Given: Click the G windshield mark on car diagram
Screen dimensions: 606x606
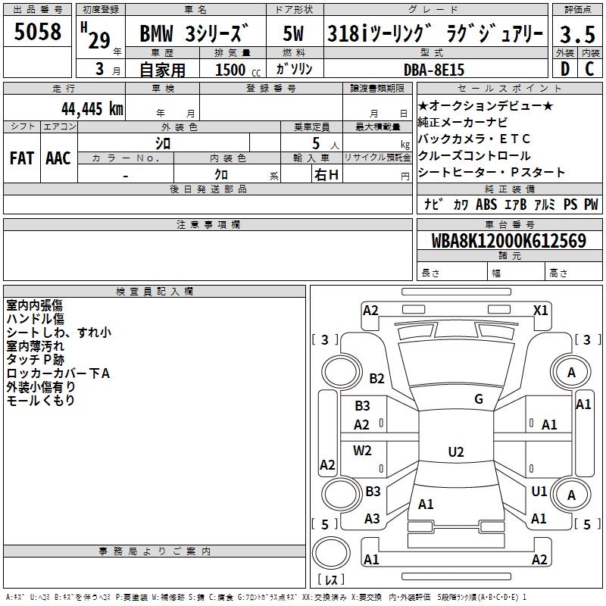Looking at the screenshot, I should (x=478, y=399).
